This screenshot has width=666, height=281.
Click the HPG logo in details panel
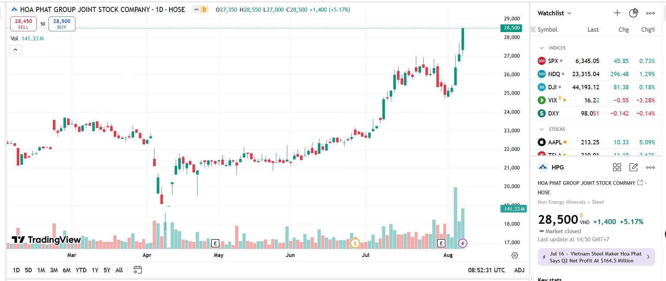pyautogui.click(x=543, y=167)
